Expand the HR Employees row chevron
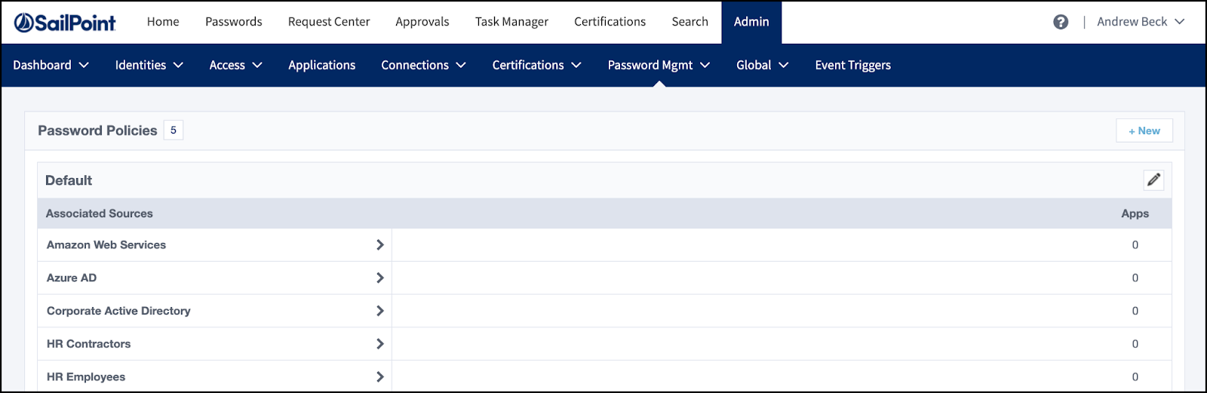The width and height of the screenshot is (1207, 393). 379,376
